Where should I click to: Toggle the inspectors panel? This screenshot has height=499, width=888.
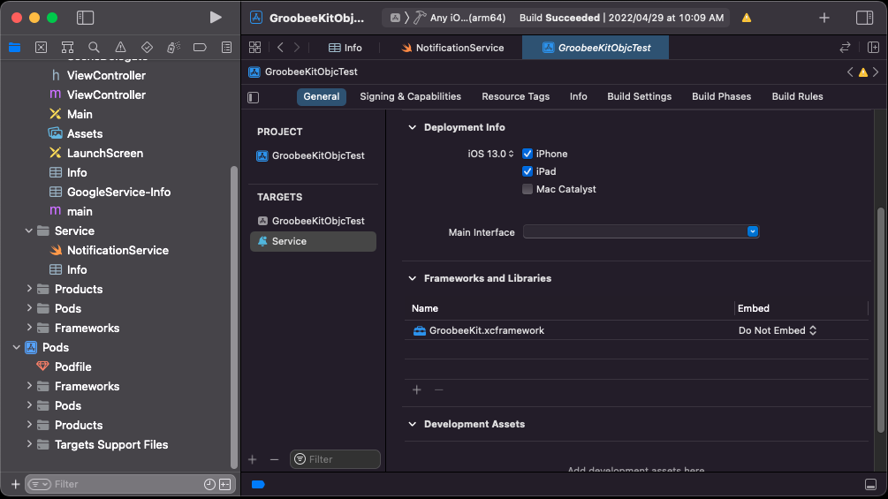click(864, 18)
